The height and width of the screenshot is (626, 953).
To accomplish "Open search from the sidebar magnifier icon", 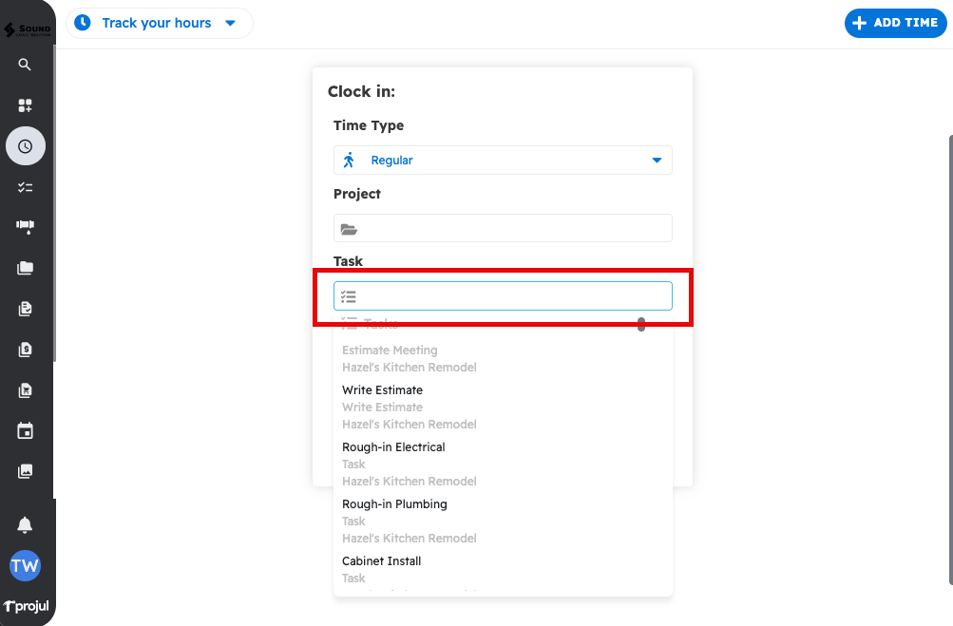I will [x=26, y=65].
